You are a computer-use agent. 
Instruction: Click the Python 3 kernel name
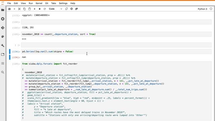(202, 9)
